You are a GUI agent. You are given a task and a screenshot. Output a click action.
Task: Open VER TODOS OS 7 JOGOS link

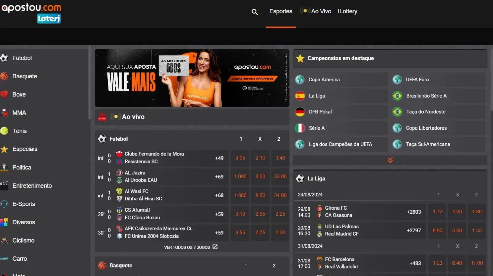click(191, 247)
